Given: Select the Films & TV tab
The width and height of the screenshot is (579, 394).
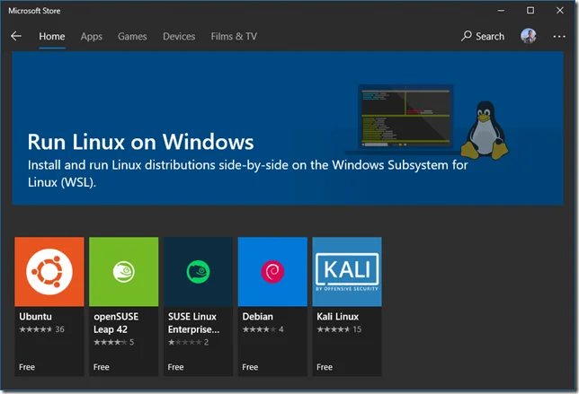Looking at the screenshot, I should pyautogui.click(x=234, y=37).
